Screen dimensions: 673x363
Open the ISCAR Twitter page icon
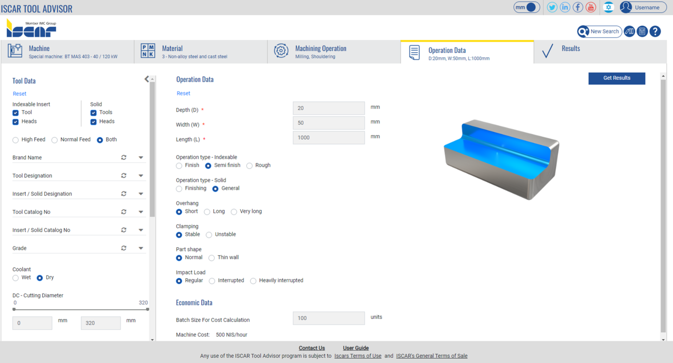(552, 7)
